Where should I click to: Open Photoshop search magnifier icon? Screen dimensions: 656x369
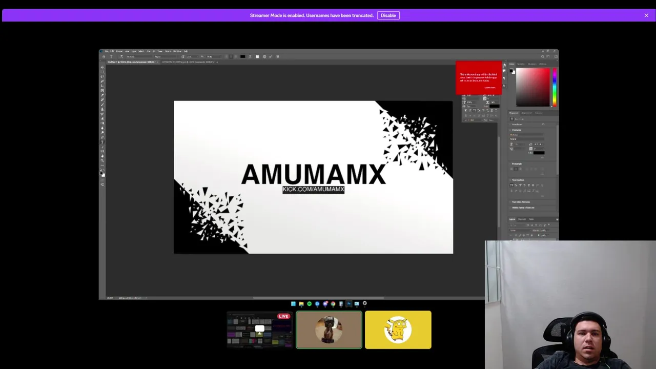pos(542,56)
